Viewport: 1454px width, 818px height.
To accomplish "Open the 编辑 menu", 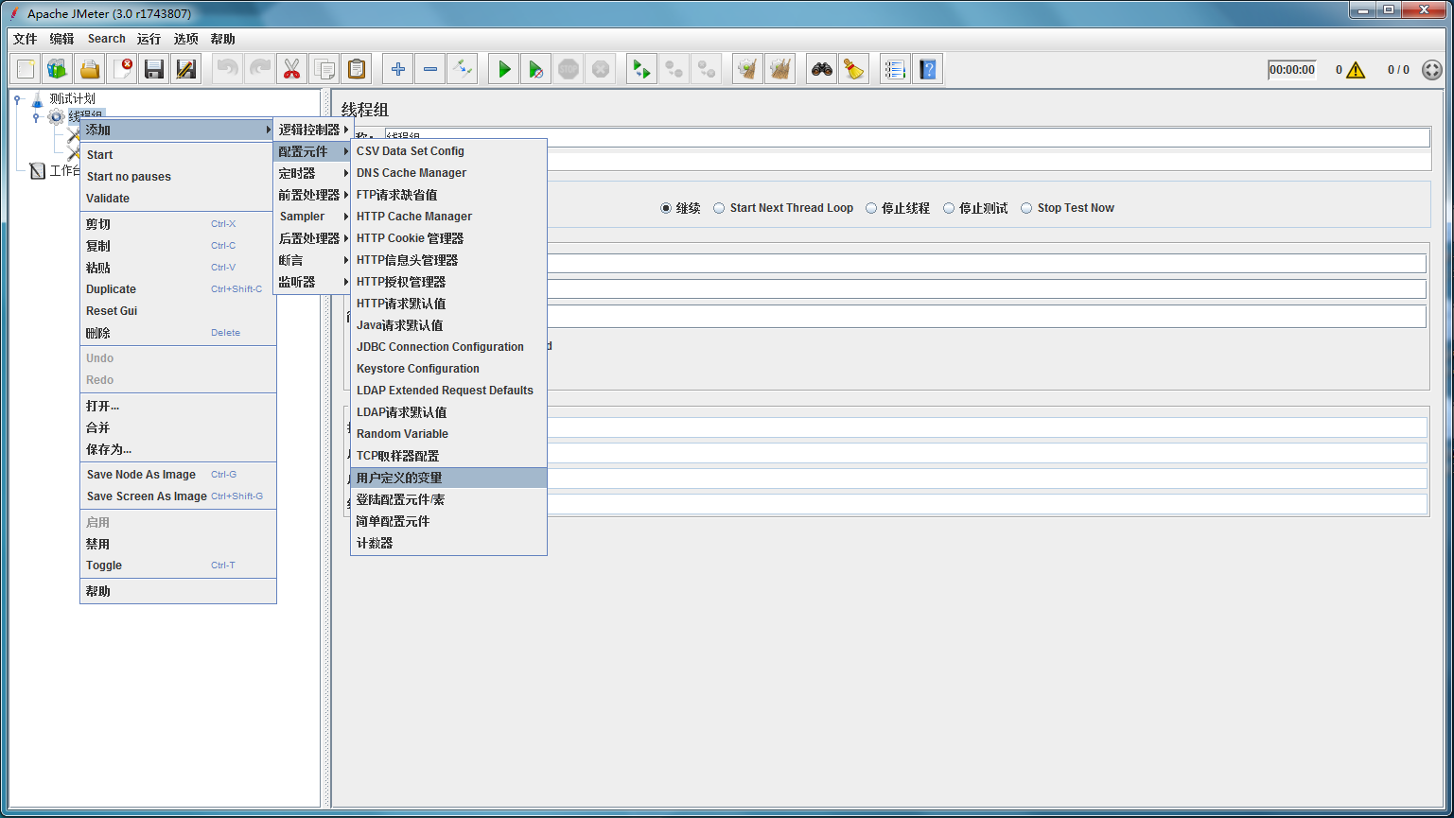I will click(x=61, y=39).
